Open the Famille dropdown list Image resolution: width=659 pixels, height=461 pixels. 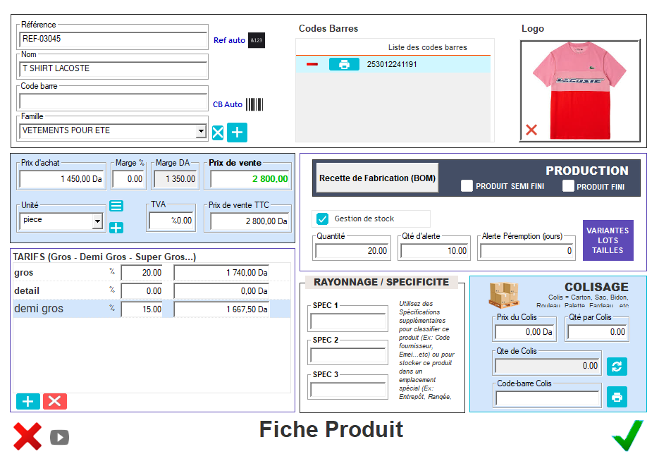[201, 131]
